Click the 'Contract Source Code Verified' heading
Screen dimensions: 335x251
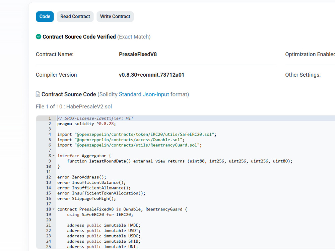(x=79, y=37)
